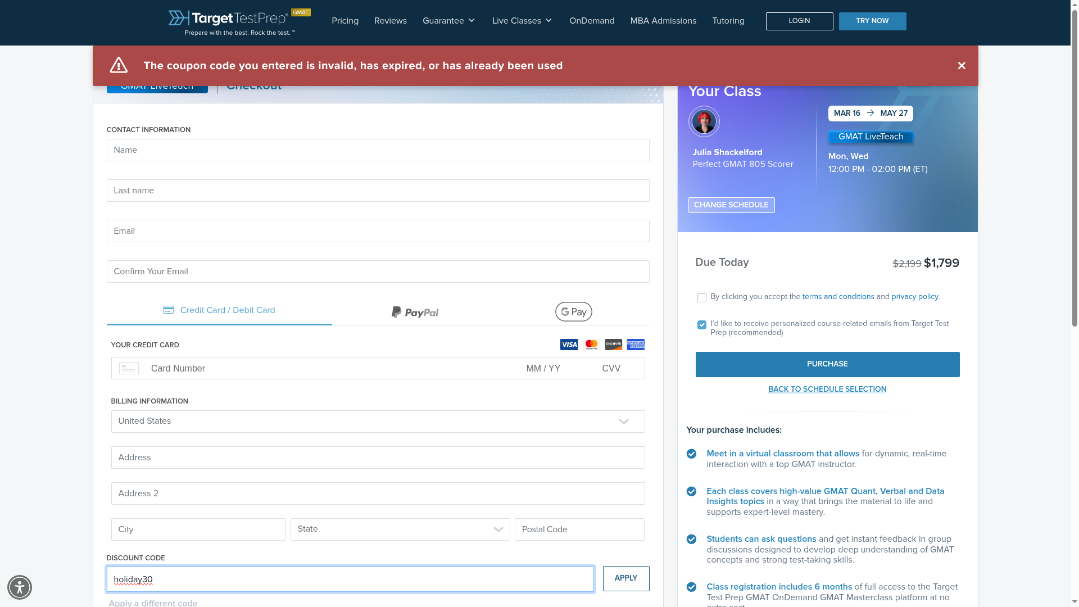Accept the terms and conditions checkbox
This screenshot has width=1079, height=607.
[x=701, y=298]
